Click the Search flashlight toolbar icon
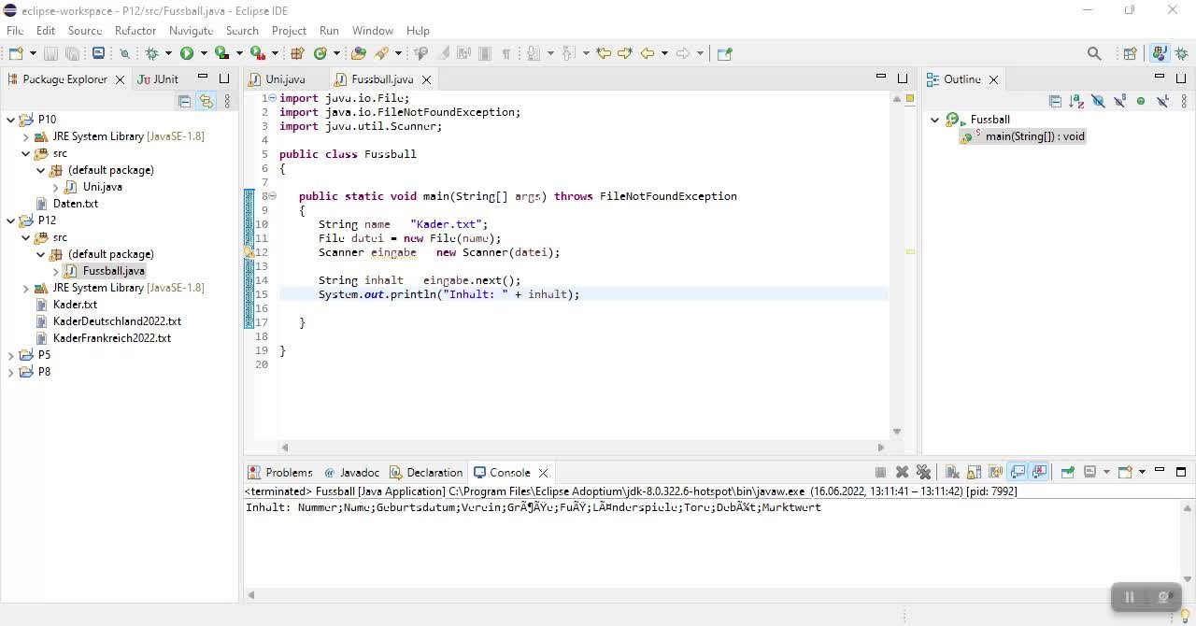The image size is (1196, 626). pyautogui.click(x=383, y=53)
